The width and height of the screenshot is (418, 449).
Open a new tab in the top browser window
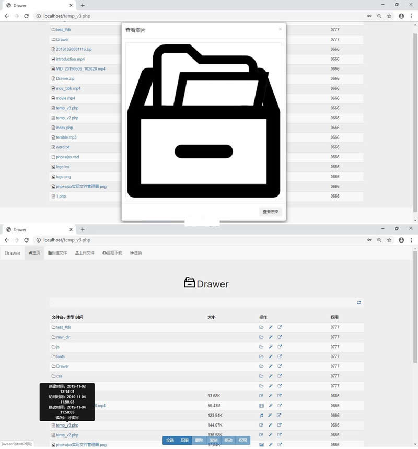click(x=83, y=5)
